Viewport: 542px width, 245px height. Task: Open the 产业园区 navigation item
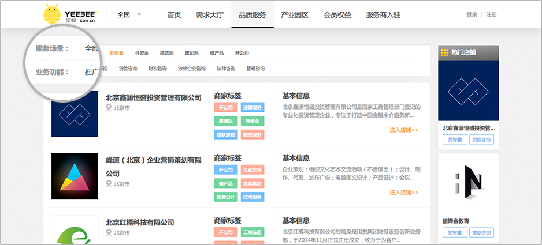[295, 15]
